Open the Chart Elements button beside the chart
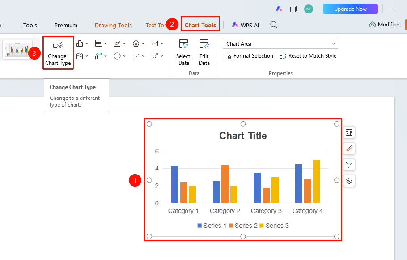 349,133
